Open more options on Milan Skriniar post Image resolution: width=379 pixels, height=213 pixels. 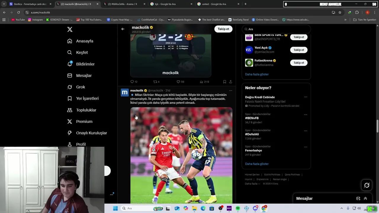click(230, 91)
